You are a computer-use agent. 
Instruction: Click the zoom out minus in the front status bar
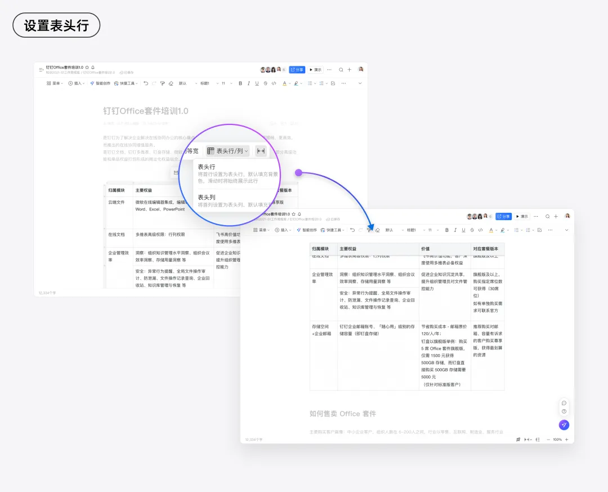click(x=548, y=440)
